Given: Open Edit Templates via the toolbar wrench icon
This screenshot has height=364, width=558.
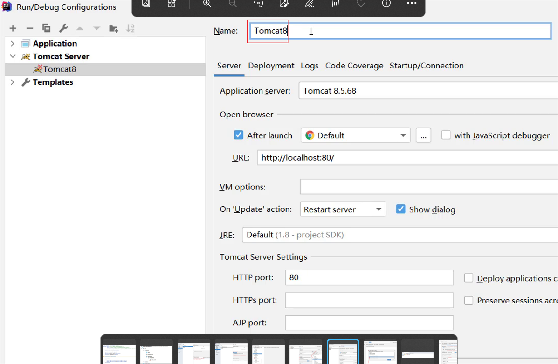Looking at the screenshot, I should 63,28.
